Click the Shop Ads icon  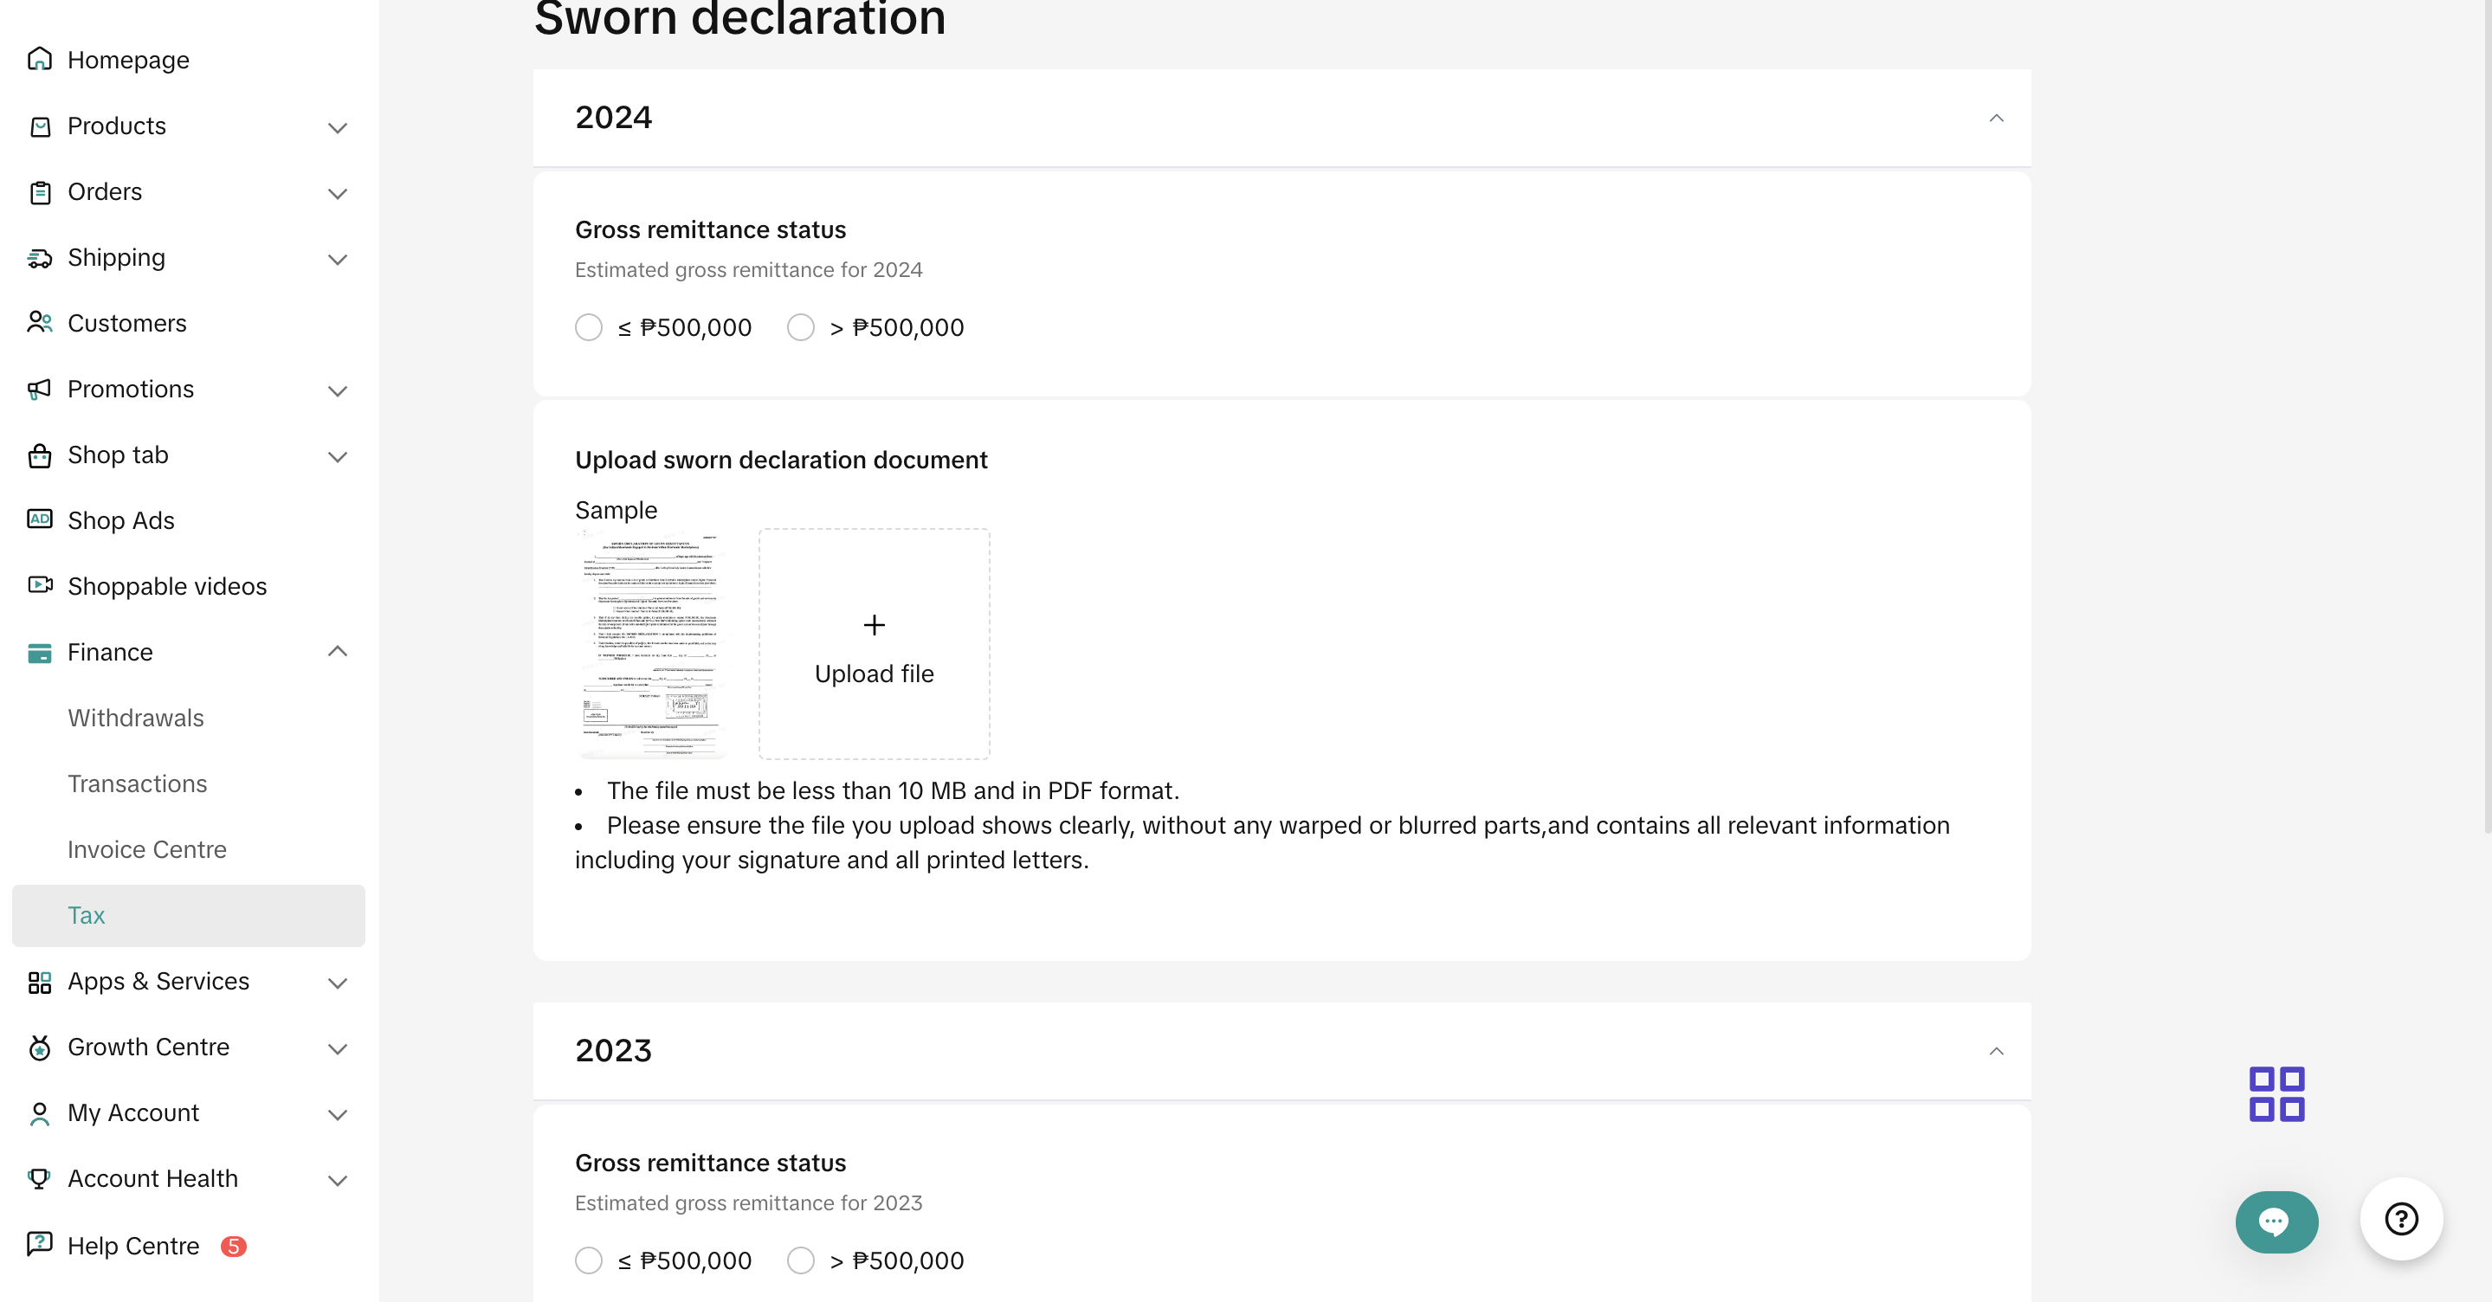click(x=40, y=519)
